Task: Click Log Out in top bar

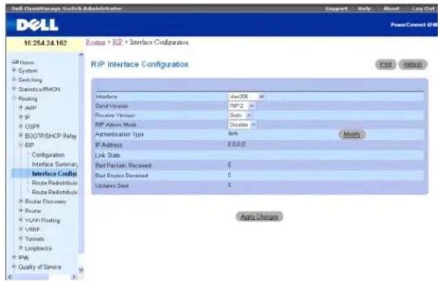Action: click(423, 8)
